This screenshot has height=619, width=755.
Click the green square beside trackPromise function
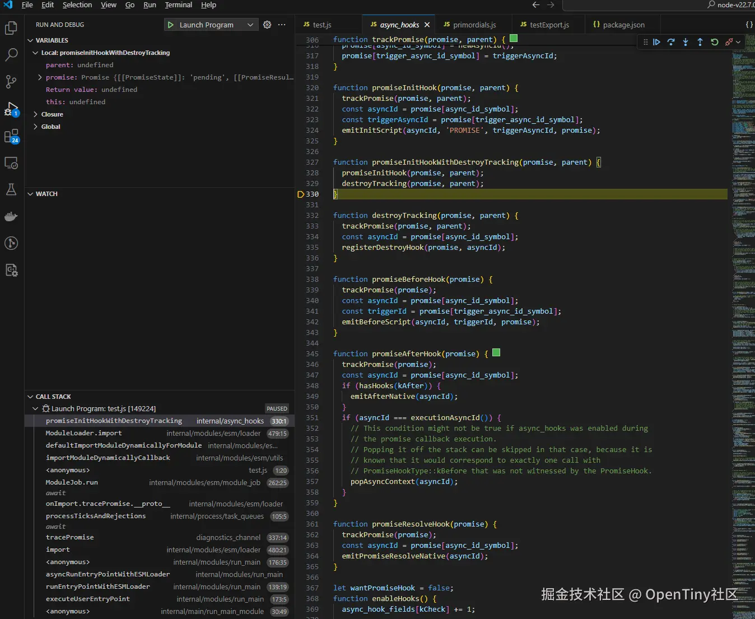(x=514, y=39)
